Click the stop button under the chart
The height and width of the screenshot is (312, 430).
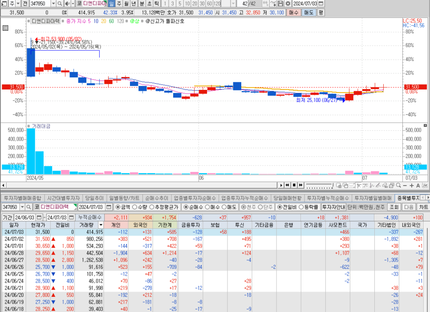[x=294, y=185]
